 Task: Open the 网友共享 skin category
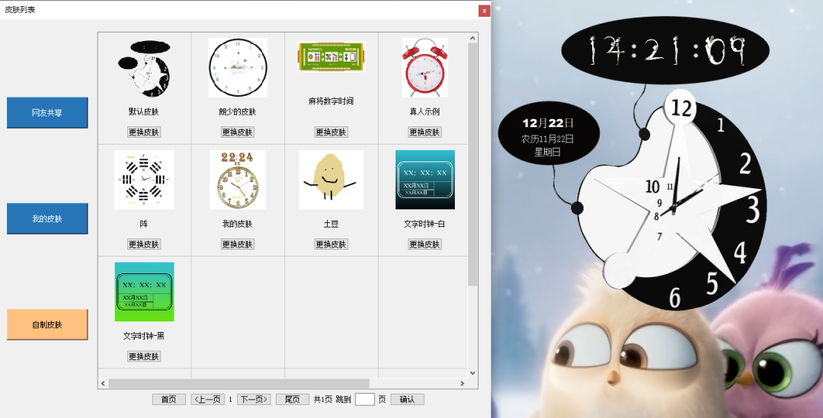[x=47, y=113]
